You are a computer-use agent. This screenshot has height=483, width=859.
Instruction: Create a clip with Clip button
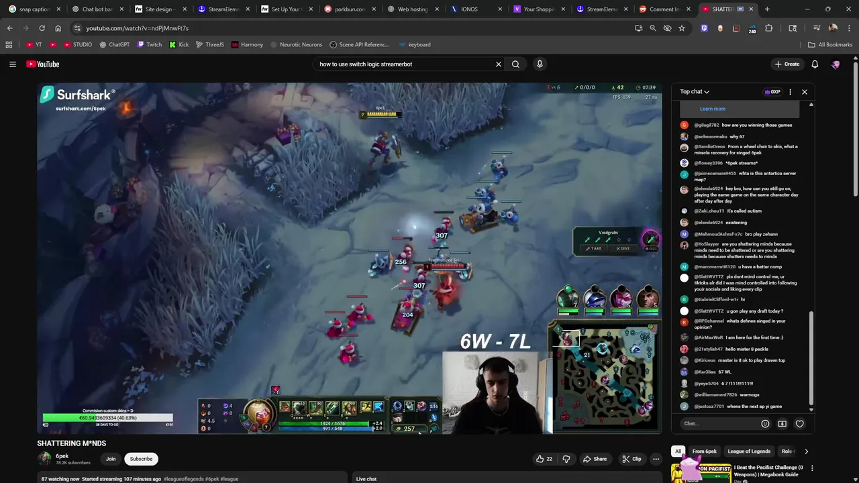pos(631,459)
